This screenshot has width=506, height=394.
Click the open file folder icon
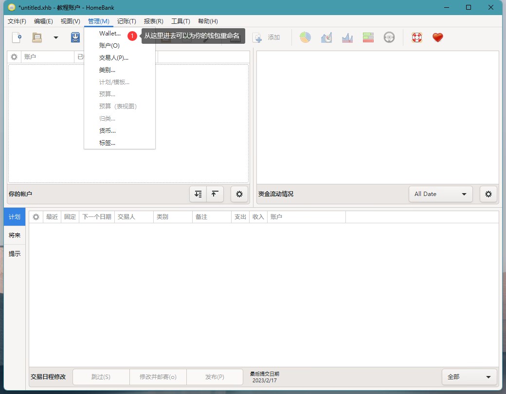pyautogui.click(x=37, y=37)
